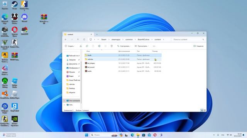Expand the Сеть tree node
The height and width of the screenshot is (138, 247).
click(64, 105)
